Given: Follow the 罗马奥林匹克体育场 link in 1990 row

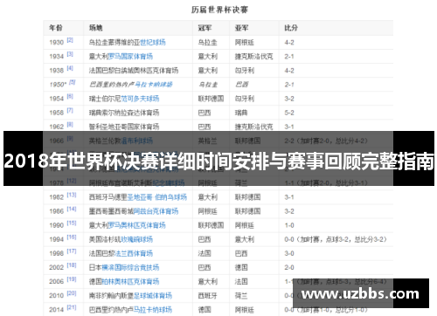Looking at the screenshot, I should click(136, 225).
